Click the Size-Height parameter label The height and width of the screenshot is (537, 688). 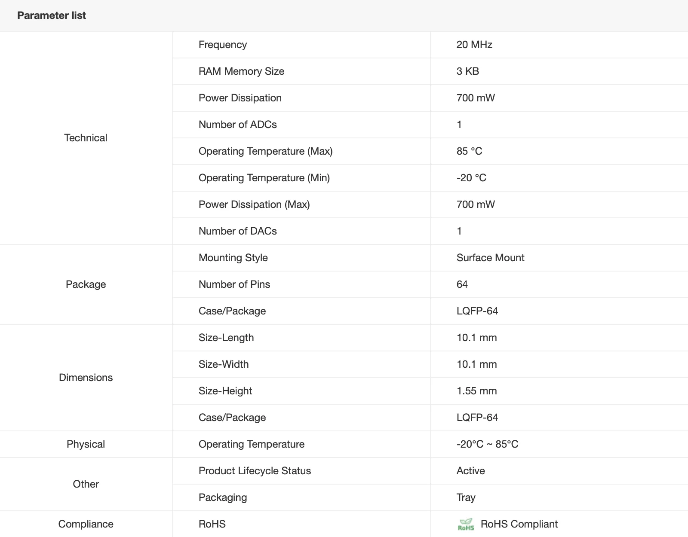point(225,391)
